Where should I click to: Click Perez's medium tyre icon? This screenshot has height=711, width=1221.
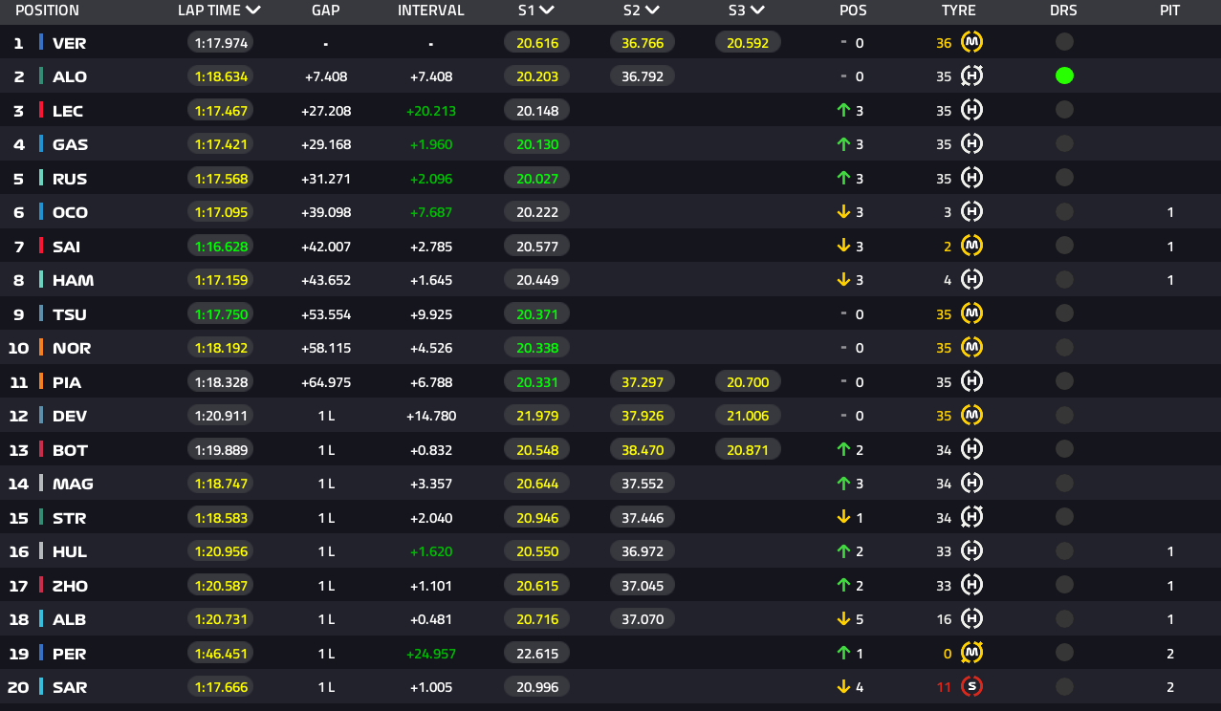tap(971, 654)
